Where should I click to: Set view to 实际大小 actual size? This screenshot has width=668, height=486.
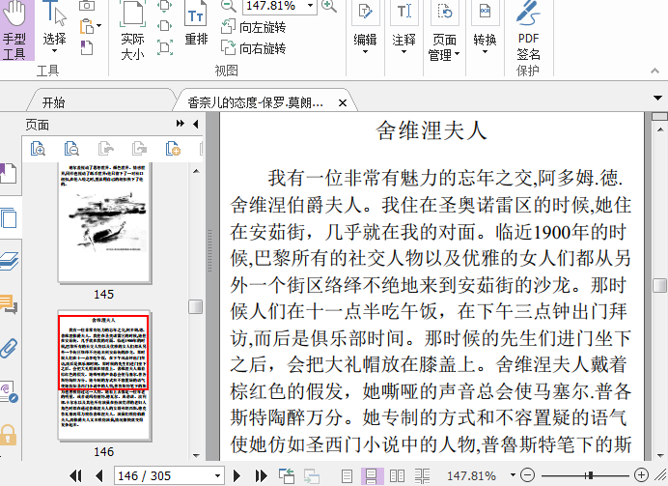132,31
